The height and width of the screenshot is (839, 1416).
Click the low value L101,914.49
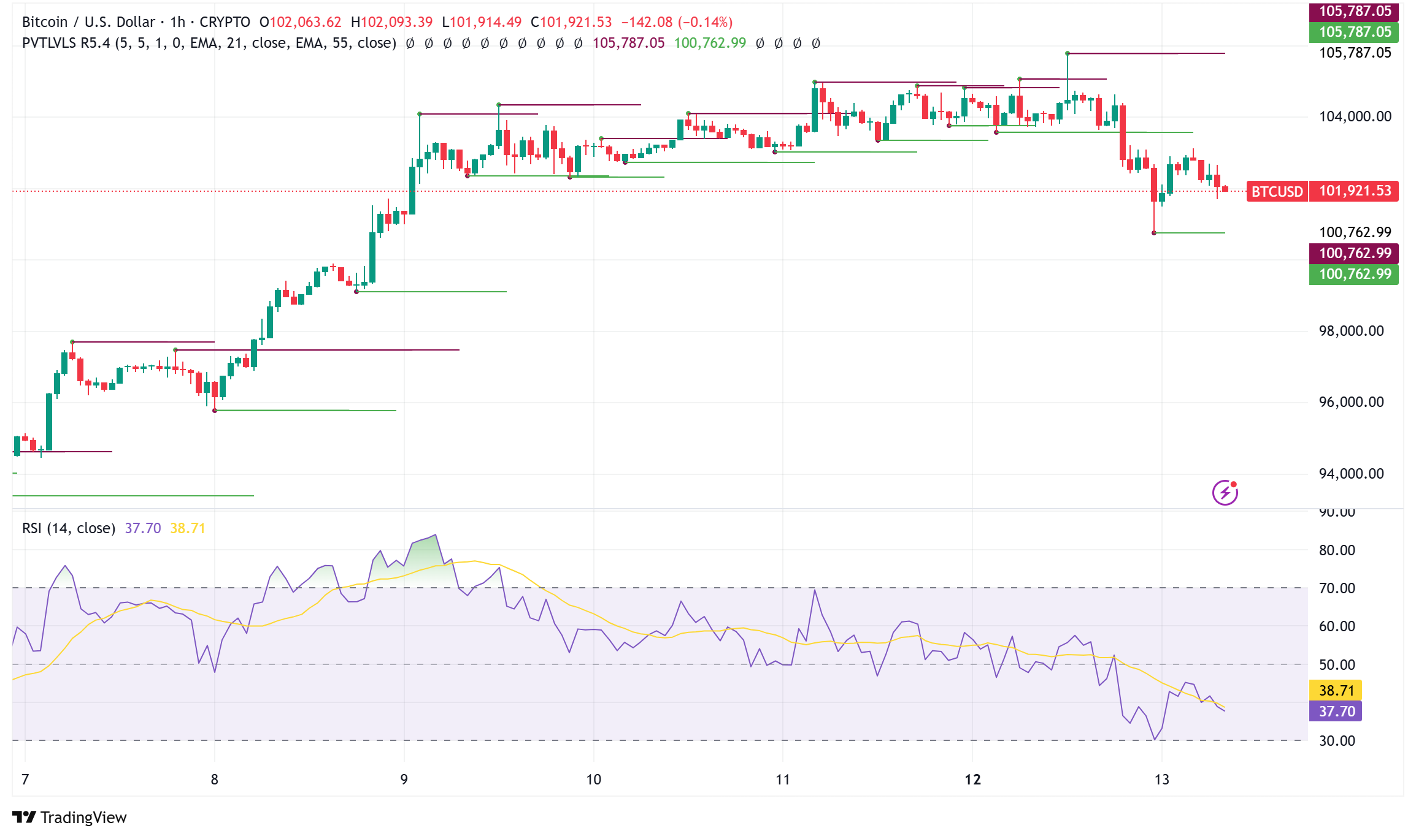click(482, 22)
